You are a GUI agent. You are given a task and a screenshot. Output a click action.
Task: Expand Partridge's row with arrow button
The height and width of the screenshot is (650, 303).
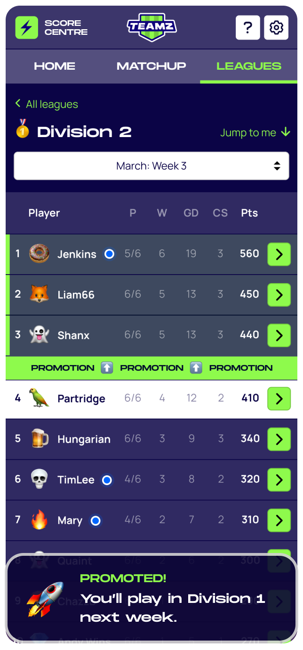click(279, 399)
